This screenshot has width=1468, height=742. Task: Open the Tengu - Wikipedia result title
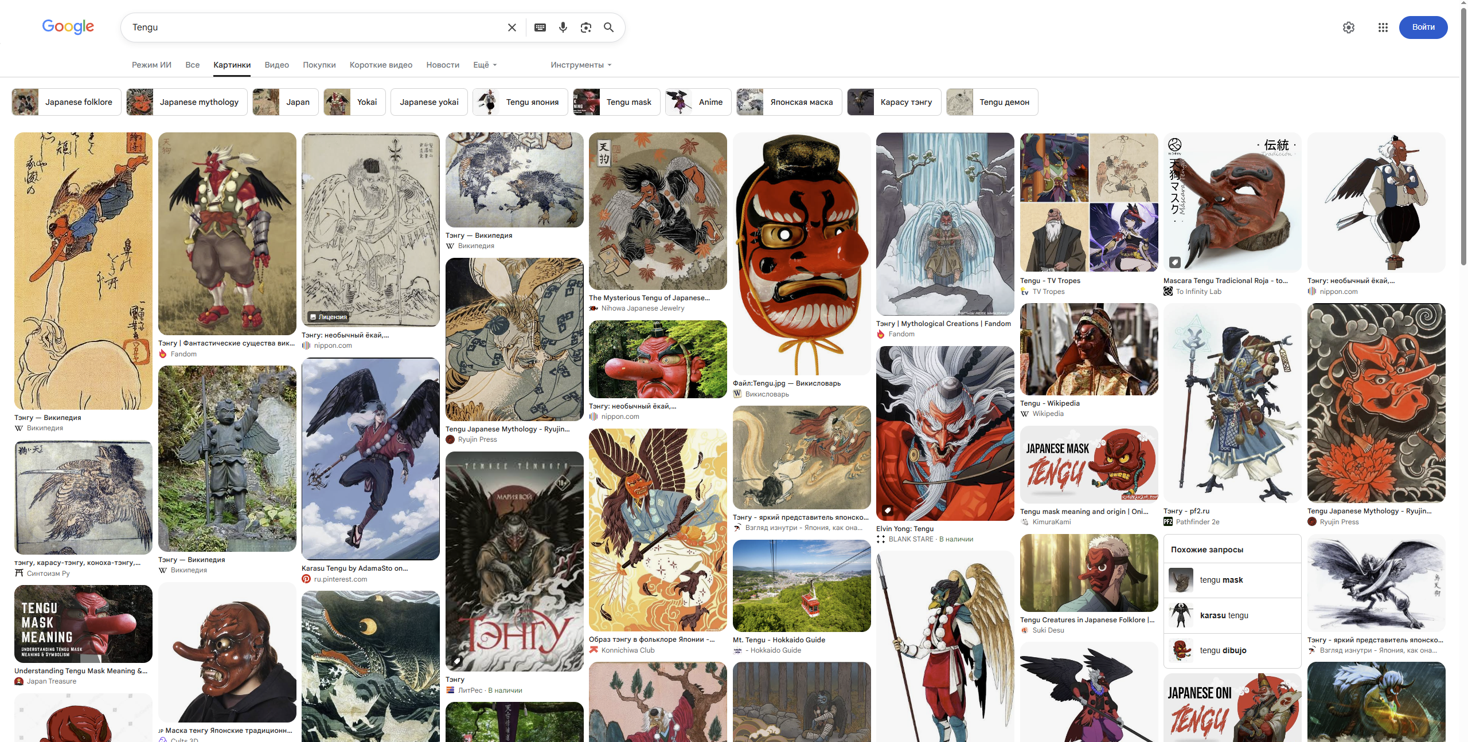tap(1050, 403)
